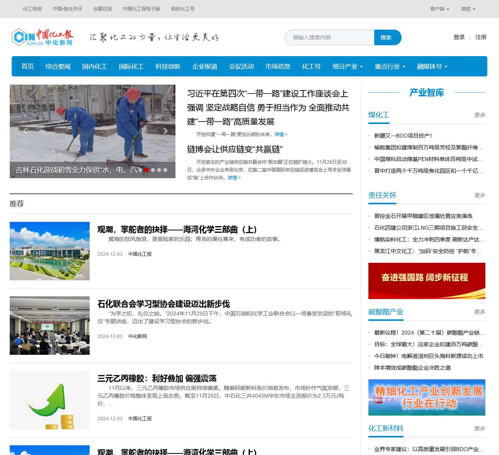This screenshot has height=455, width=499.
Task: Open the 重点行业 dropdown
Action: click(x=390, y=67)
